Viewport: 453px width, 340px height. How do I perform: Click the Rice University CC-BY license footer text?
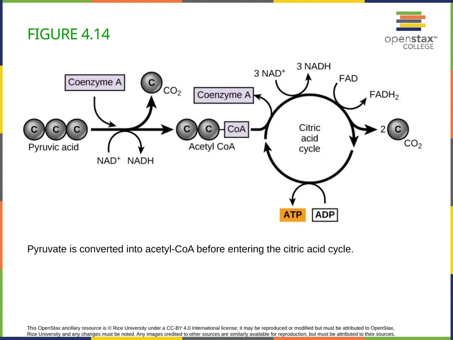[211, 331]
